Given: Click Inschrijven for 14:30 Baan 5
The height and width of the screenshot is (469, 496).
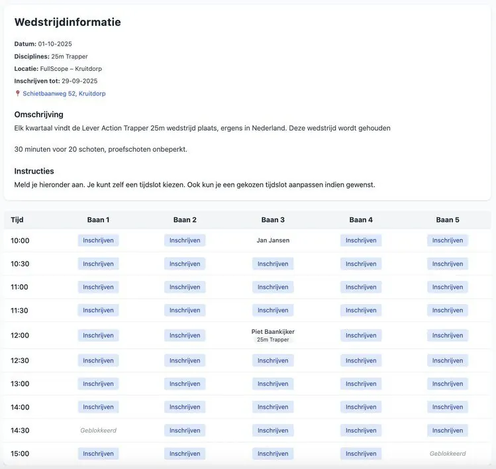Looking at the screenshot, I should coord(448,431).
